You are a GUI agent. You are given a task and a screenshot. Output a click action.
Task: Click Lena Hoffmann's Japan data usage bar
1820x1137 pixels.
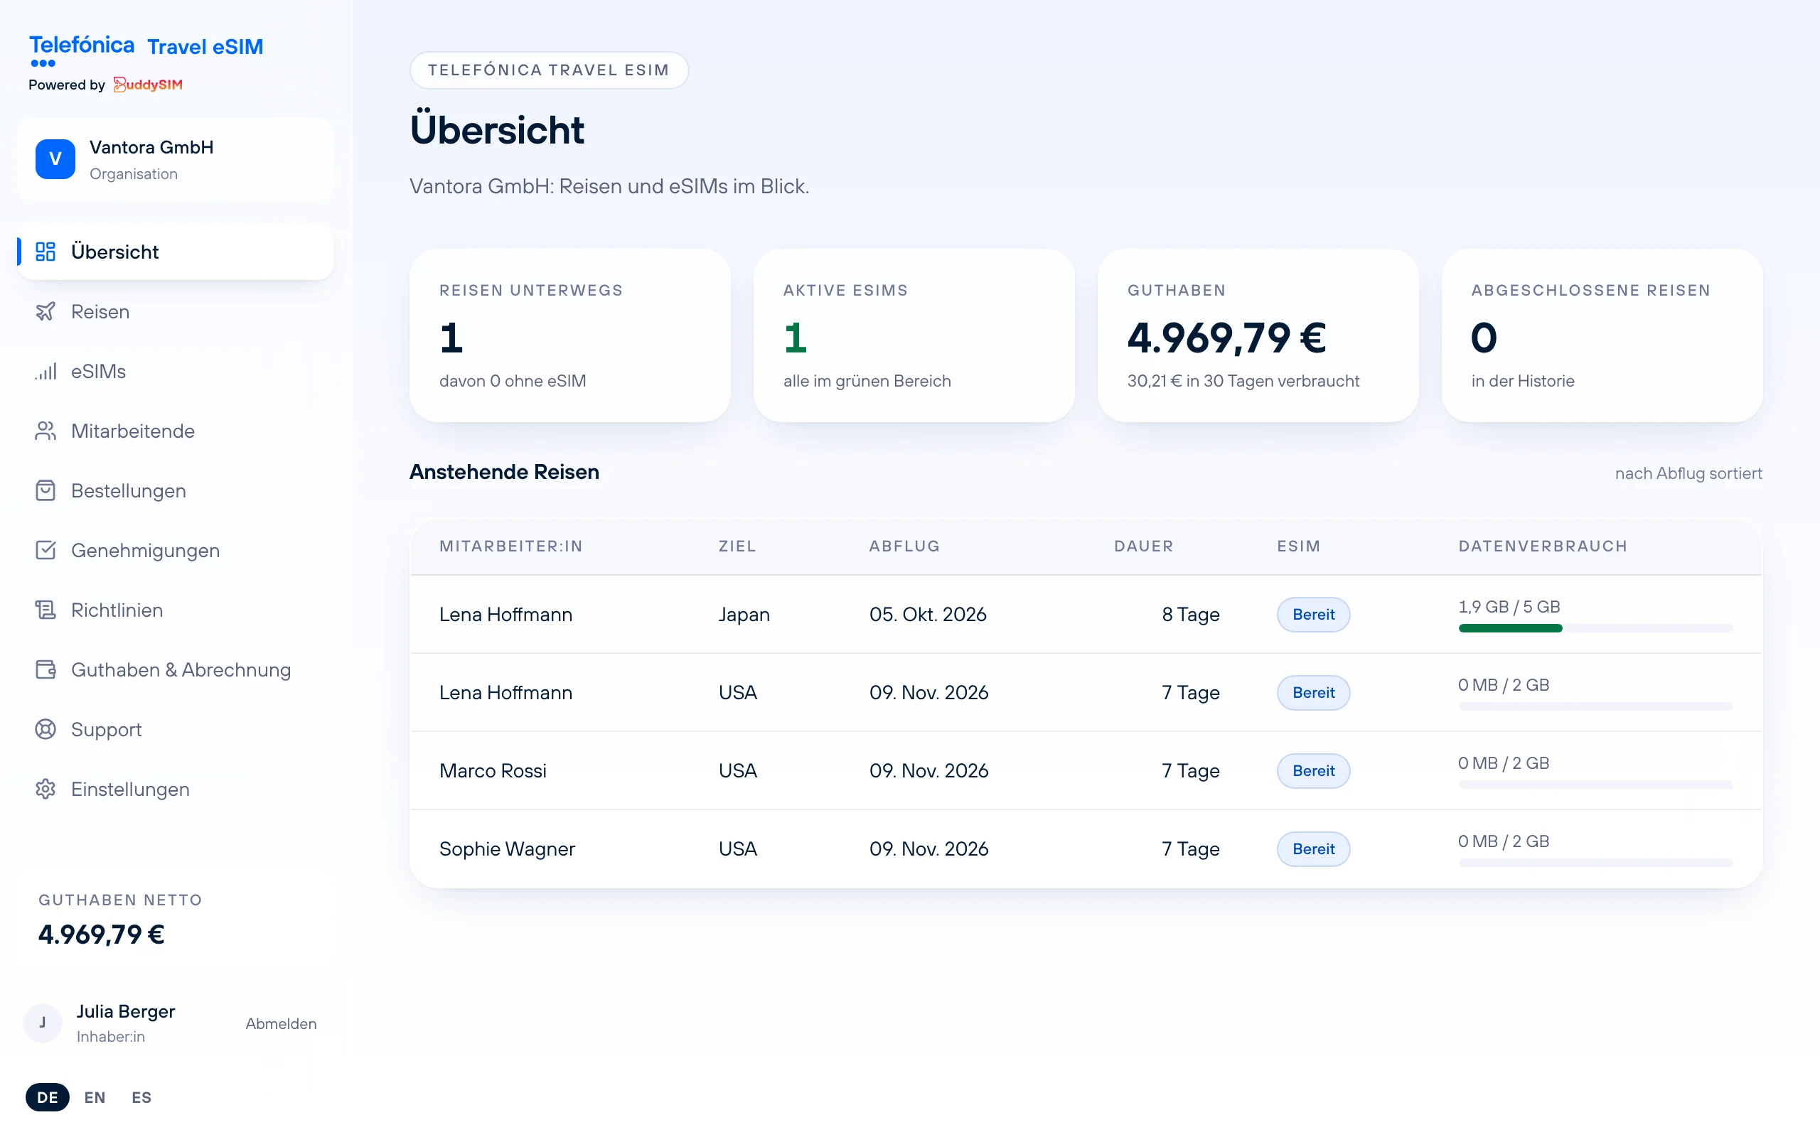click(1595, 628)
